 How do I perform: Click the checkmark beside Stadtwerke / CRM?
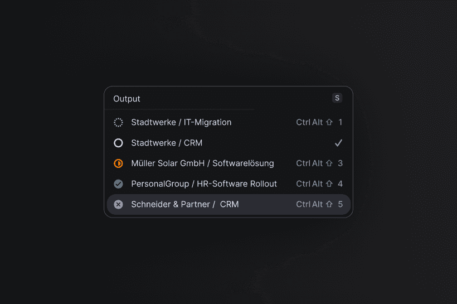[x=338, y=143]
